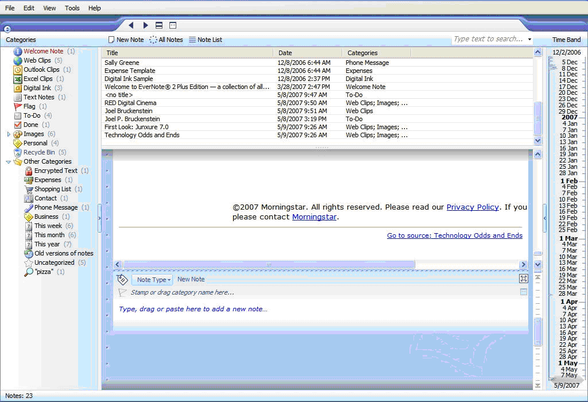Click the Shopping List cart icon
The width and height of the screenshot is (588, 402).
pos(29,189)
